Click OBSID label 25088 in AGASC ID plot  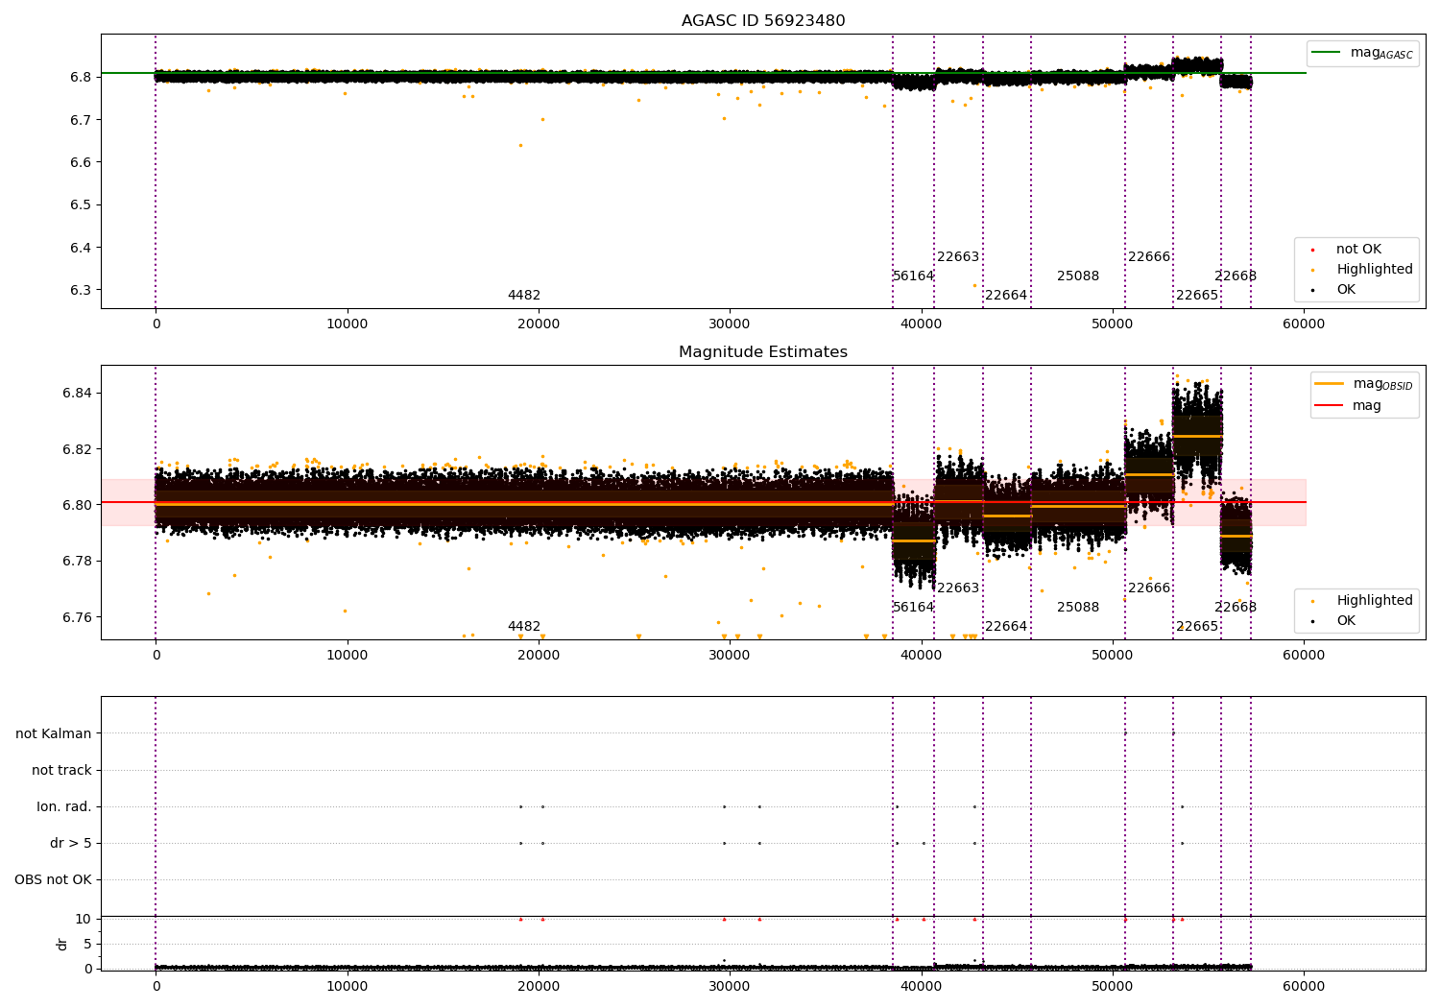[1078, 276]
